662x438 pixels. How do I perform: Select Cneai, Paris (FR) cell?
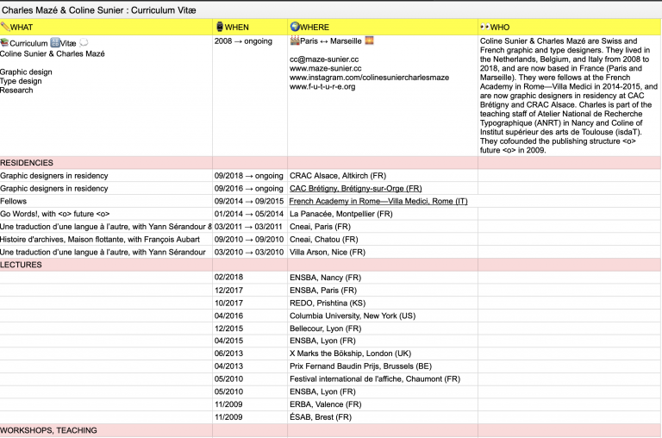(x=383, y=227)
